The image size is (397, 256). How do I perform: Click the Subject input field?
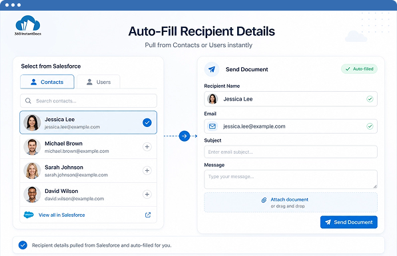[x=290, y=152]
